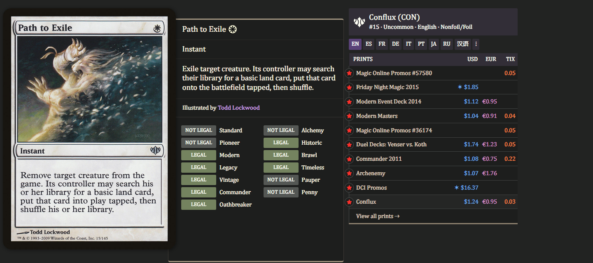Open the Modern Masters print
Screen dimensions: 593x263
(377, 116)
